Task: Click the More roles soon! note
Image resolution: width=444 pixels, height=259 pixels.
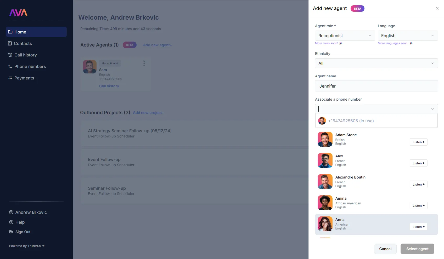Action: point(329,43)
